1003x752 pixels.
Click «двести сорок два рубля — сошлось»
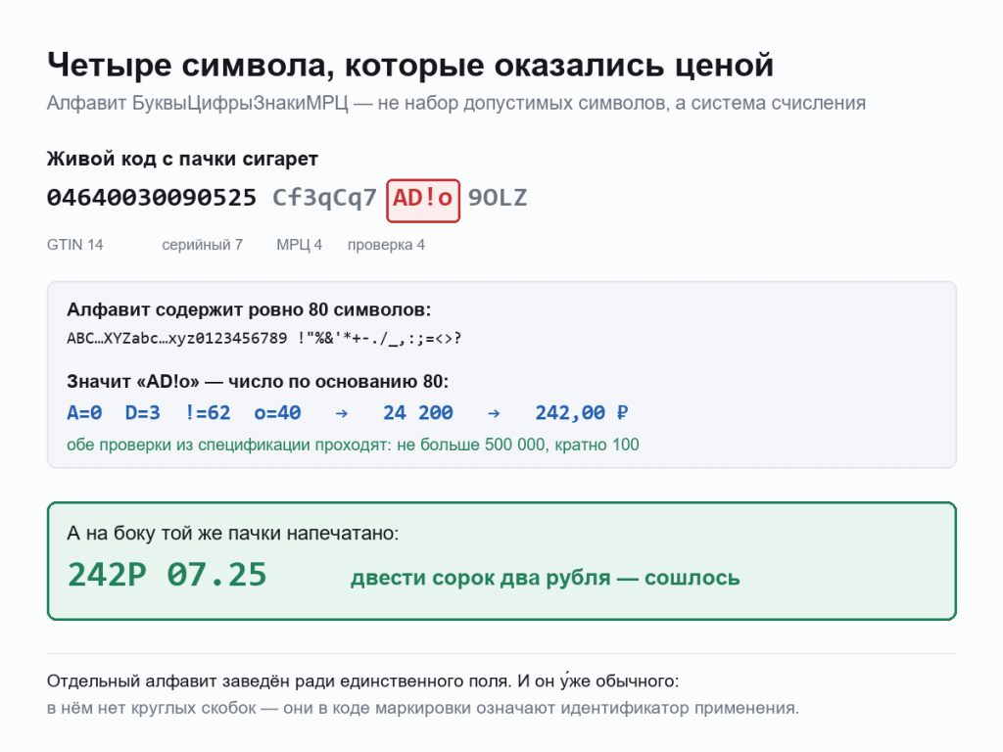pos(545,578)
